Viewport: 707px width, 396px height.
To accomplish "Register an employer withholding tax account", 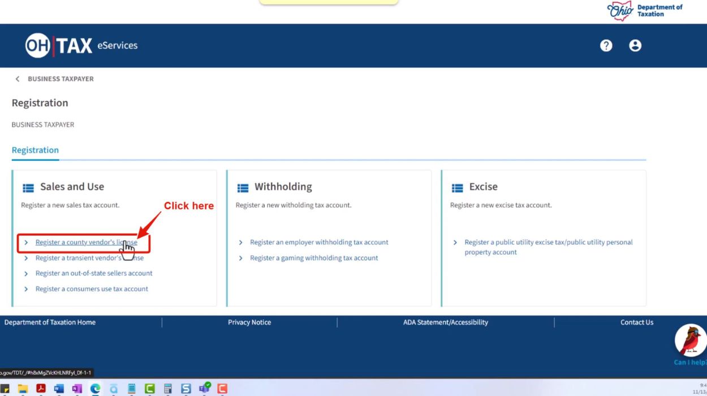I will click(319, 243).
